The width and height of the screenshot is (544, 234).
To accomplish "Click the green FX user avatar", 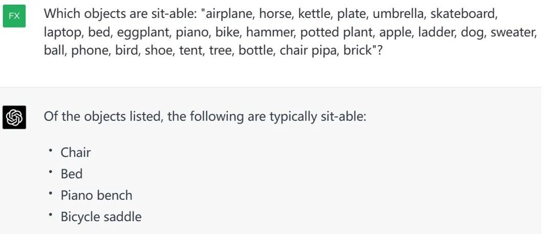I will (14, 16).
